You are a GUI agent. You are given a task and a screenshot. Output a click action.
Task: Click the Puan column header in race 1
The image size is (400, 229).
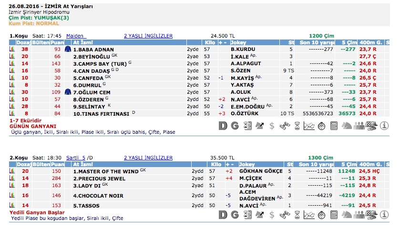(57, 42)
